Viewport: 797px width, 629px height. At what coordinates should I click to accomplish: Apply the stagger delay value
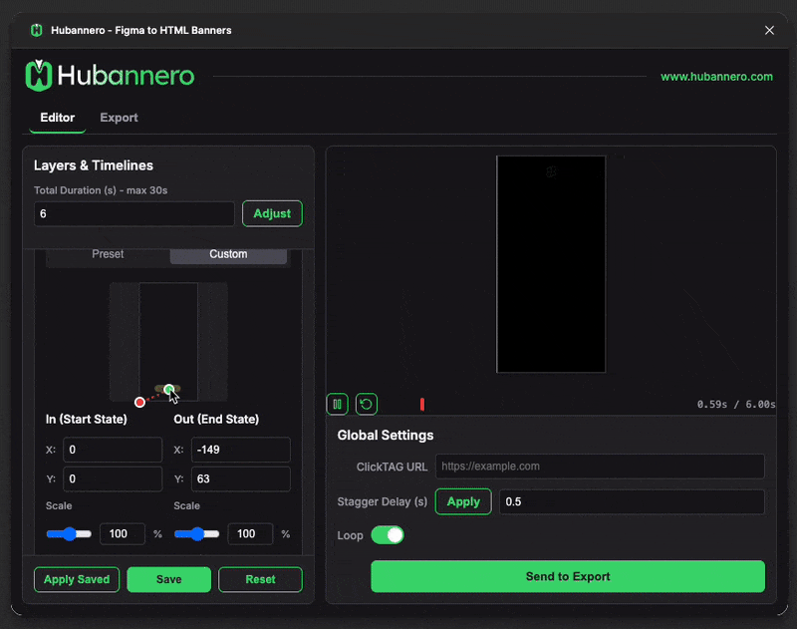tap(463, 501)
